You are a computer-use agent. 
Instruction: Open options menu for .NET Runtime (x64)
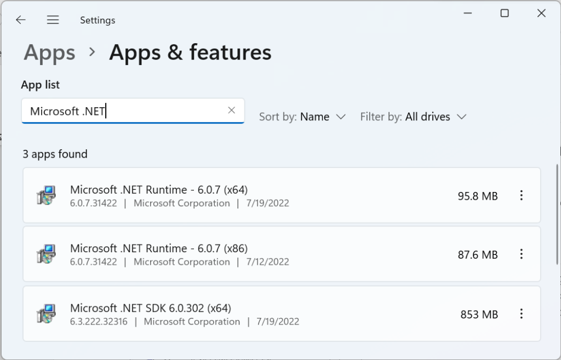pos(521,195)
